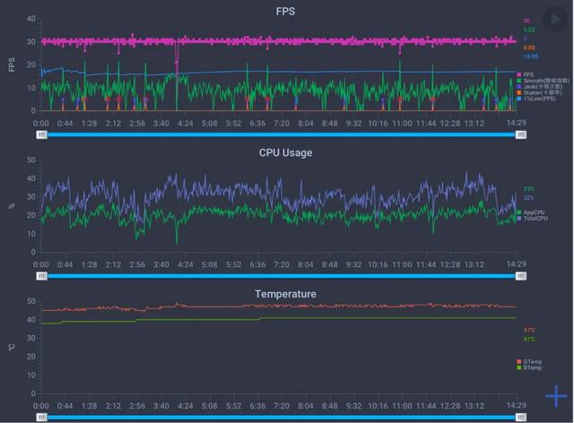Click the left handle of the Temperature range slider

coord(42,418)
